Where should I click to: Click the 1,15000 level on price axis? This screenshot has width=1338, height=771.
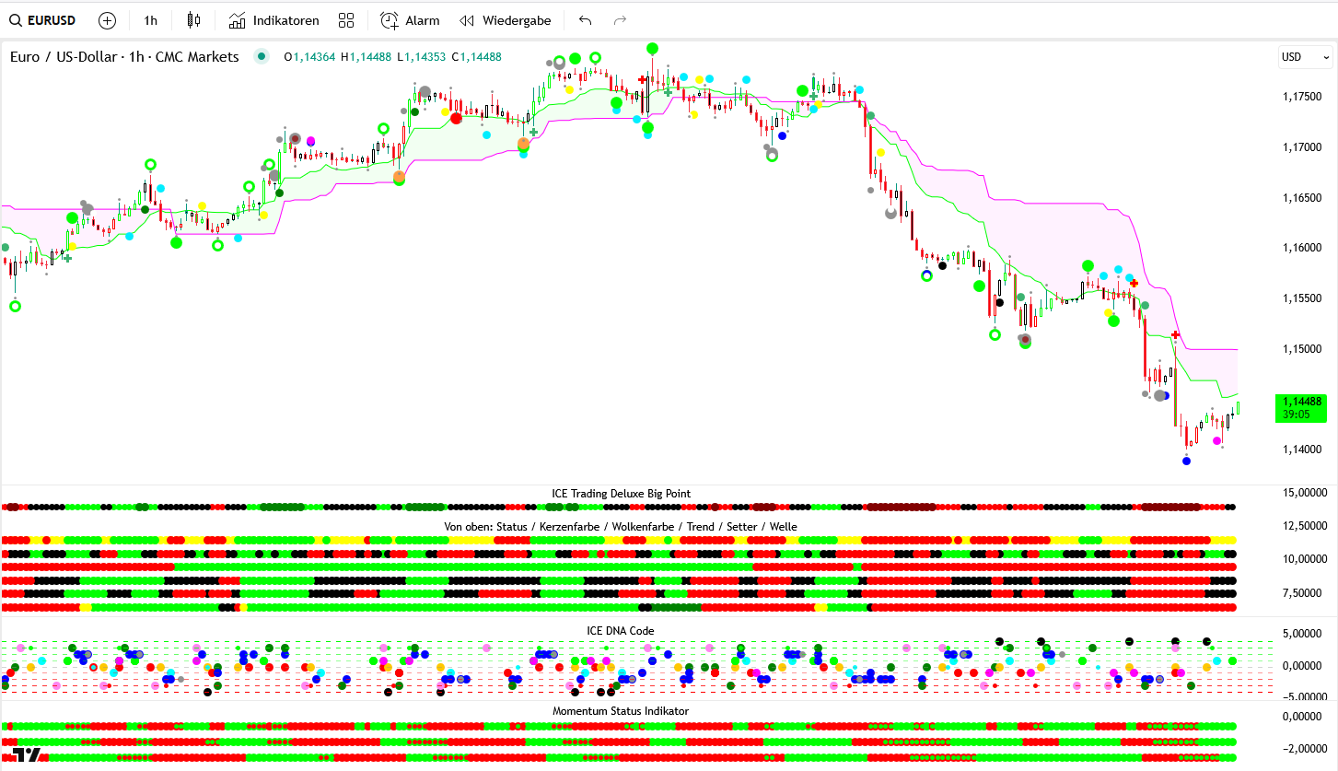[1304, 349]
